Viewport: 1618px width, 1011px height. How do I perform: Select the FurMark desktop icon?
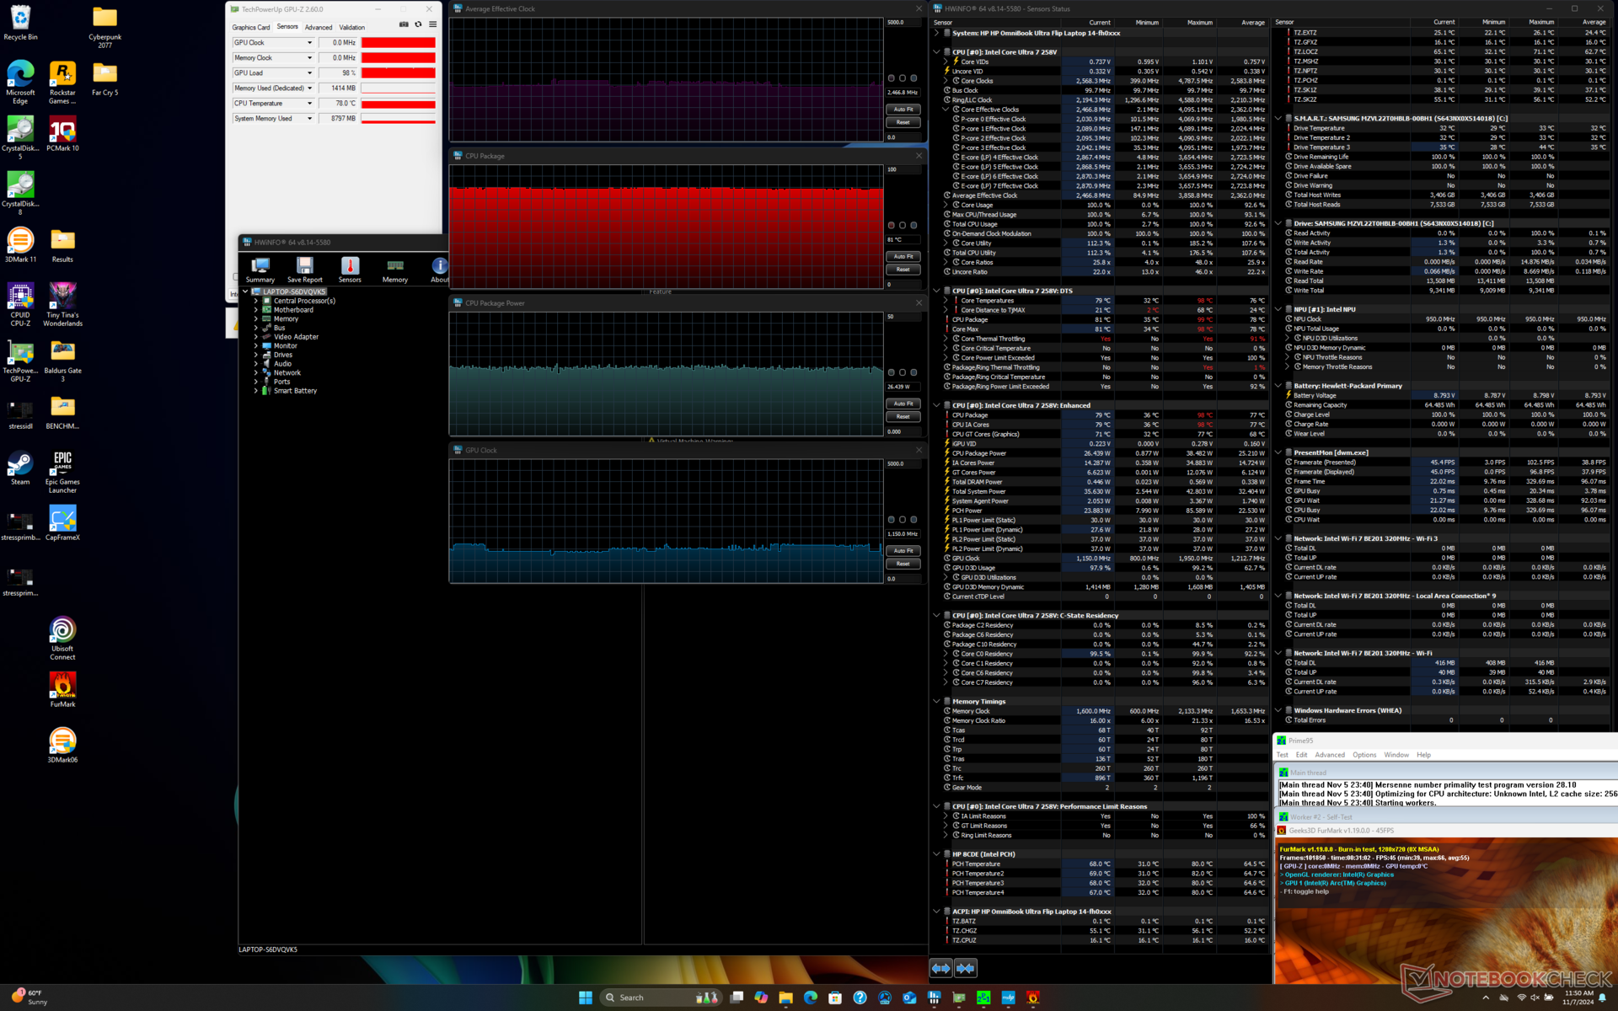[62, 691]
